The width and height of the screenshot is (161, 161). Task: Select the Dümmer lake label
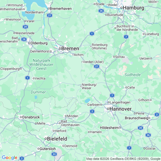(x=38, y=92)
